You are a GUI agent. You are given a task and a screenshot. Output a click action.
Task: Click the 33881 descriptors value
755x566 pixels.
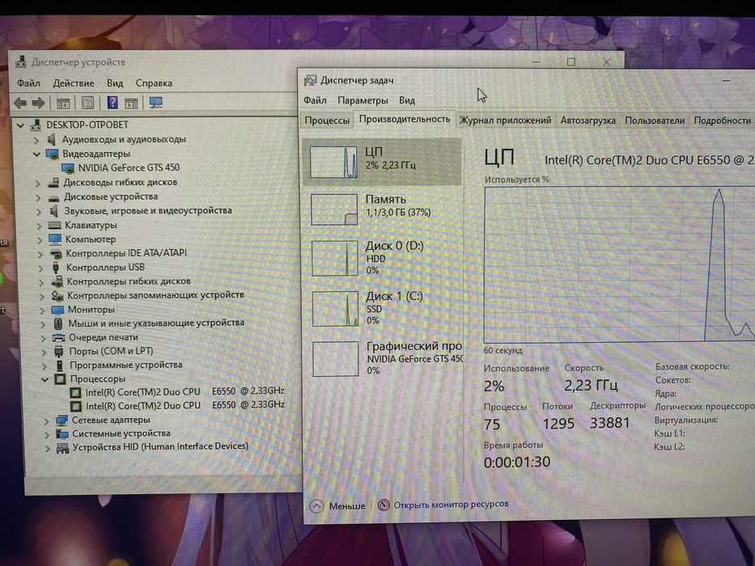[x=609, y=423]
